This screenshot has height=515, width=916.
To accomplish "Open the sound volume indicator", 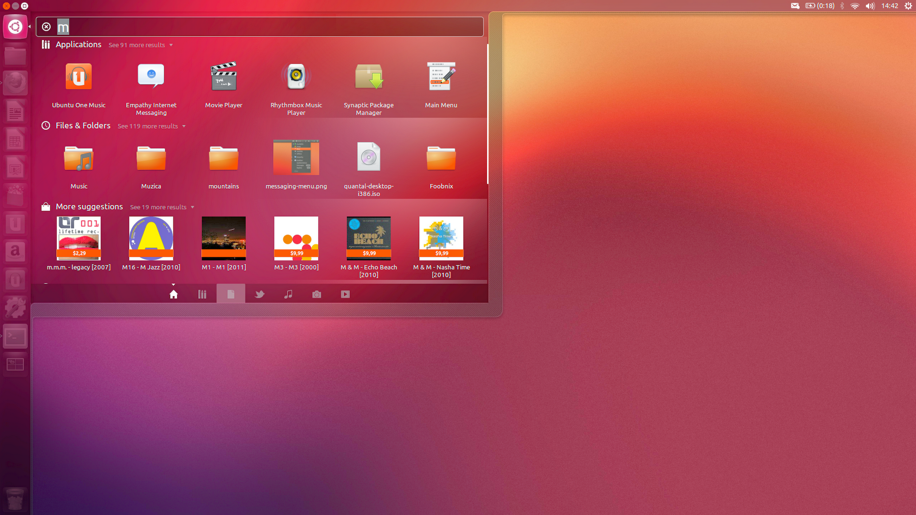I will 870,6.
